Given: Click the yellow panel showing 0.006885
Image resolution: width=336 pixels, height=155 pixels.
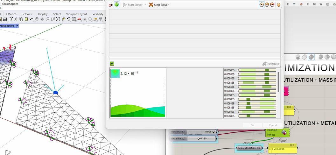Looking at the screenshot, I should 283,148.
